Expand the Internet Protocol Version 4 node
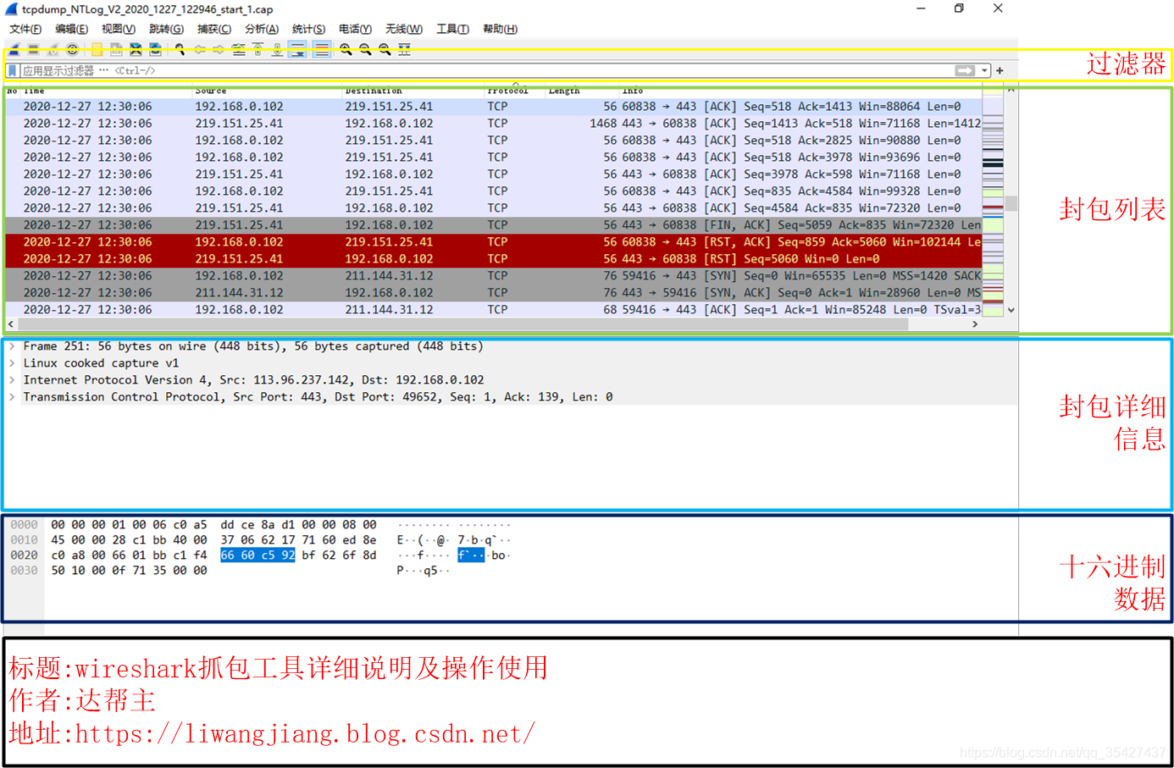The height and width of the screenshot is (768, 1174). [12, 380]
